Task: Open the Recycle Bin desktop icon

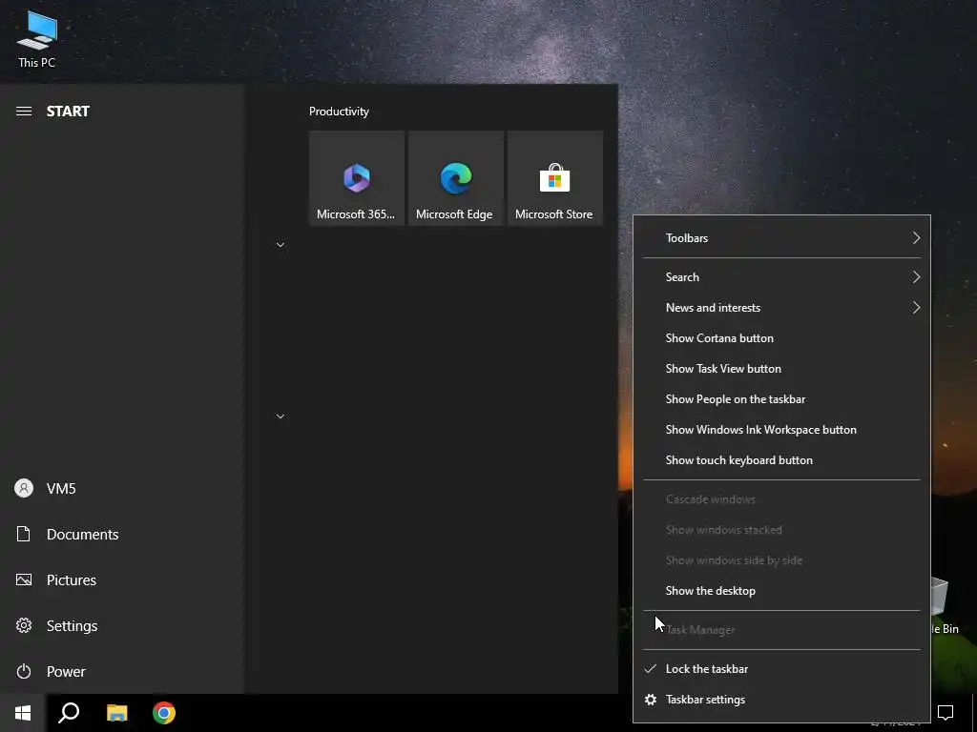Action: [945, 605]
